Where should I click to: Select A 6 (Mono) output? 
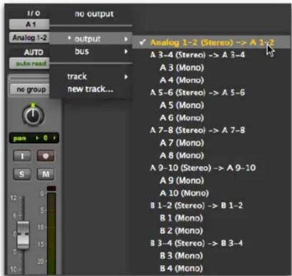(x=182, y=118)
